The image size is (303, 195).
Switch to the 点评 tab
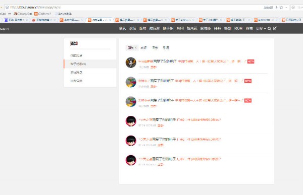click(x=143, y=48)
